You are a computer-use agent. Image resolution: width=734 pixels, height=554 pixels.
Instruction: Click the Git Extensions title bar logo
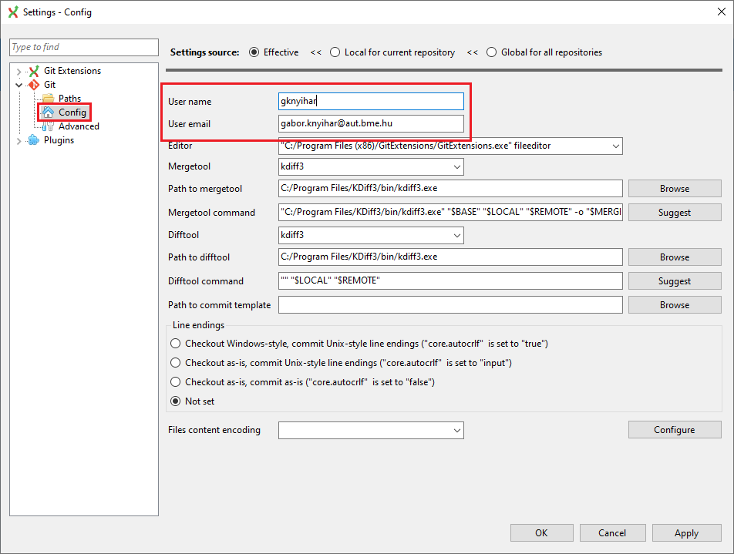tap(13, 12)
